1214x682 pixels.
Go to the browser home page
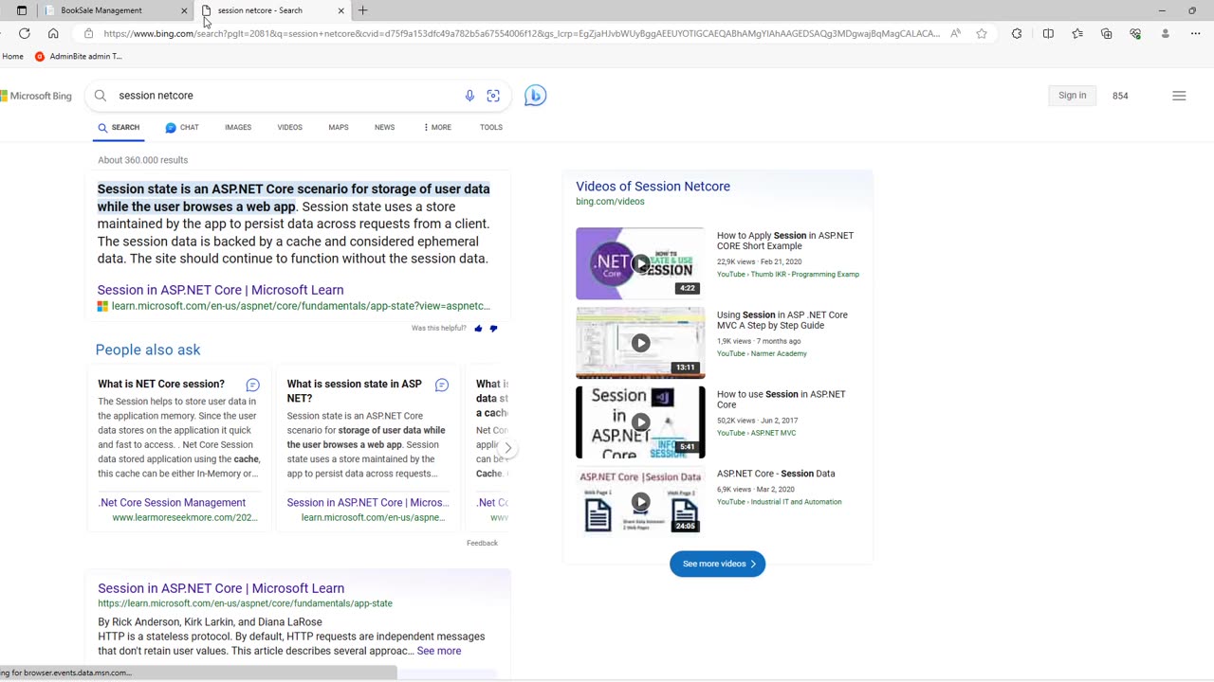[53, 33]
